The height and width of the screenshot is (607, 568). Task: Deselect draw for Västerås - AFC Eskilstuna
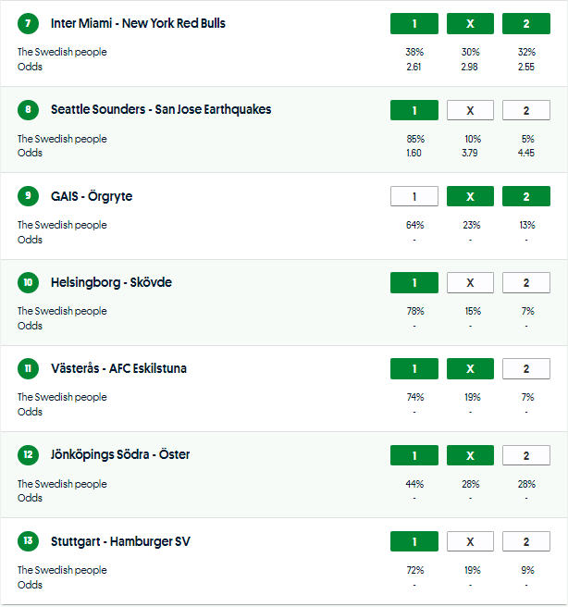[470, 369]
